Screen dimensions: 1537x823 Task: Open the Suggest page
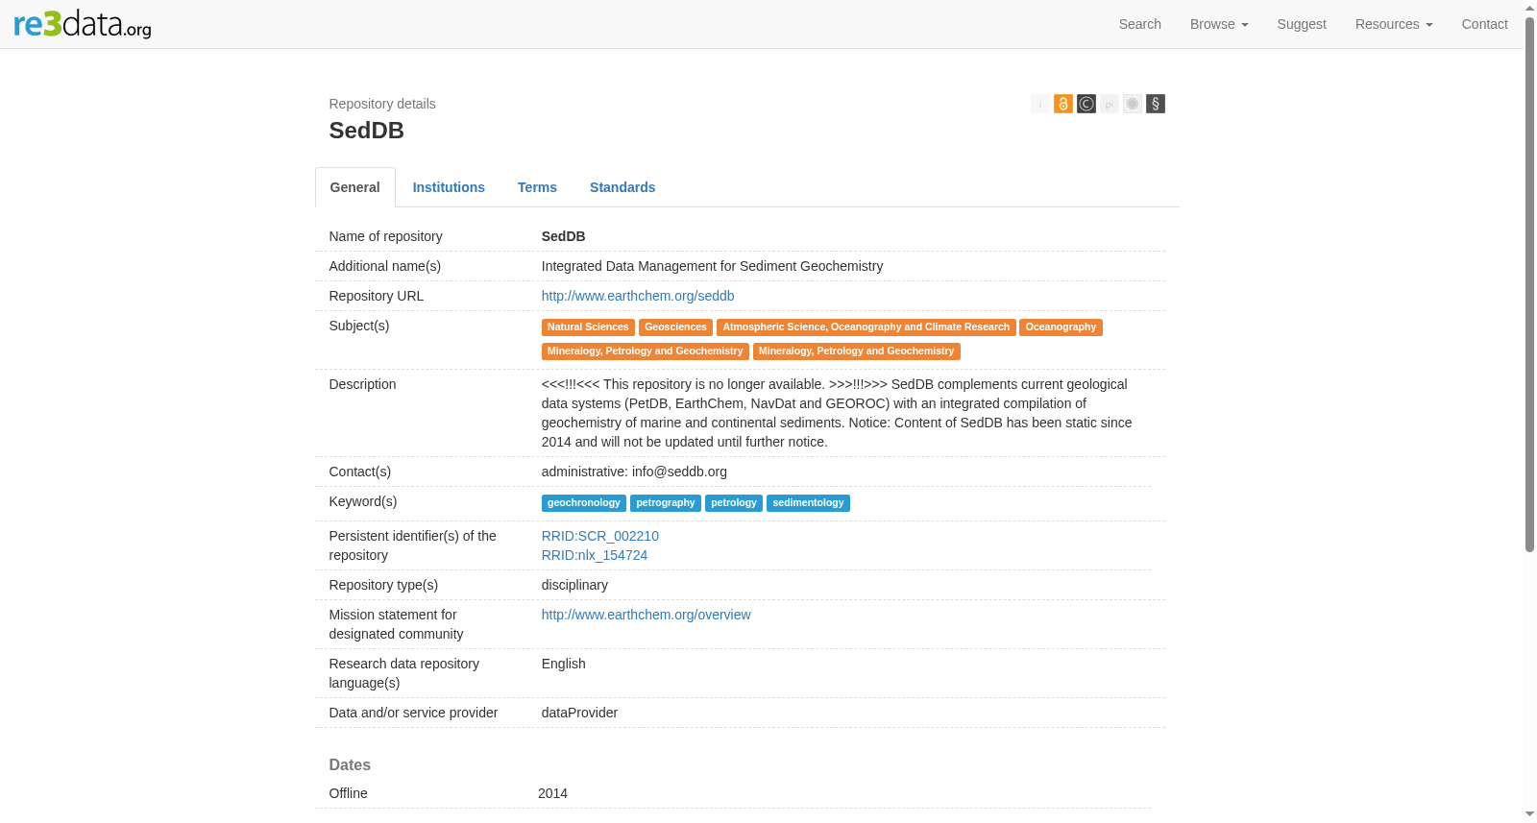(x=1302, y=24)
